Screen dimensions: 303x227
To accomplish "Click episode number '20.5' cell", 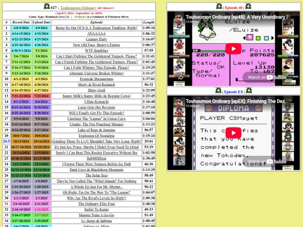I will tap(6, 141).
